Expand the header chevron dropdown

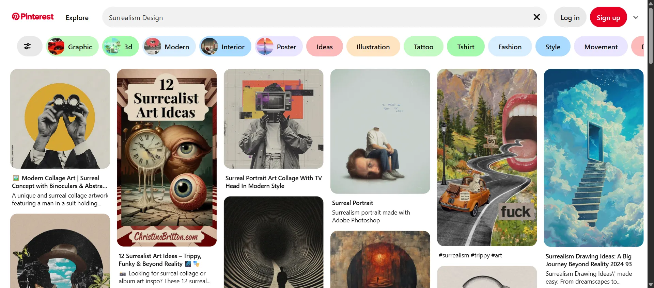coord(636,17)
